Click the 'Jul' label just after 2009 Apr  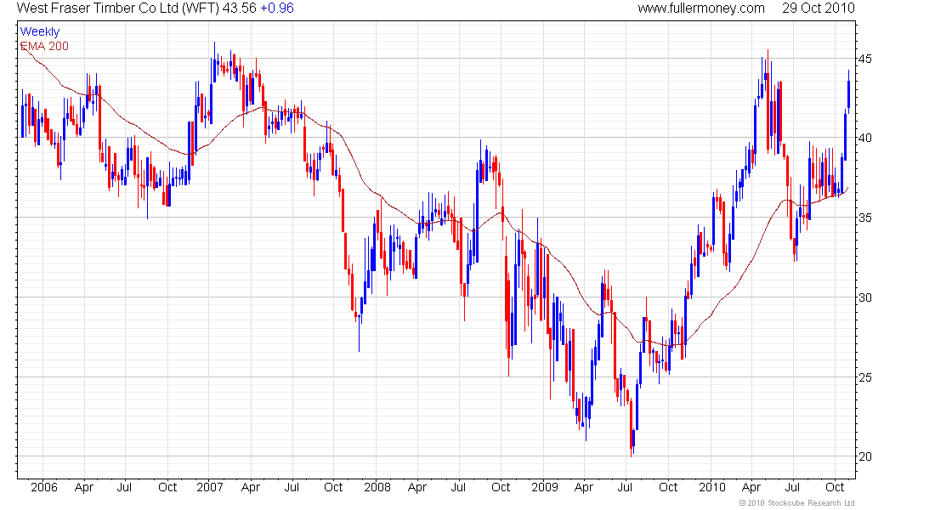pos(625,487)
